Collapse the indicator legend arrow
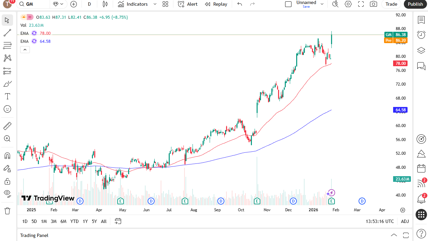428x241 pixels. pyautogui.click(x=25, y=50)
